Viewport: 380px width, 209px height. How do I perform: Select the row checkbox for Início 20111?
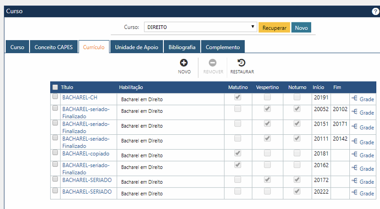click(x=55, y=138)
